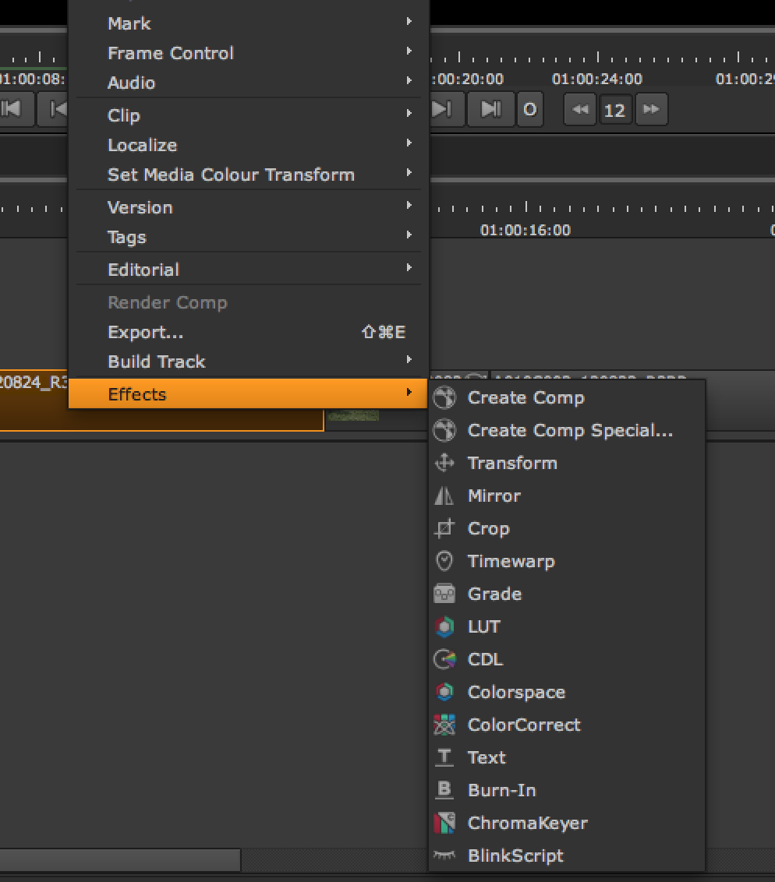Click the bottom horizontal scrollbar
Viewport: 775px width, 882px height.
point(121,861)
